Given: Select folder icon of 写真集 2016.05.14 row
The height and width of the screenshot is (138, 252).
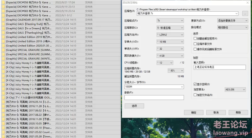Looking at the screenshot, I should click(x=3, y=102).
